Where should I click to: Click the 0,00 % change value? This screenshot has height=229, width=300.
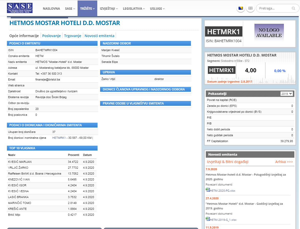coord(280,71)
